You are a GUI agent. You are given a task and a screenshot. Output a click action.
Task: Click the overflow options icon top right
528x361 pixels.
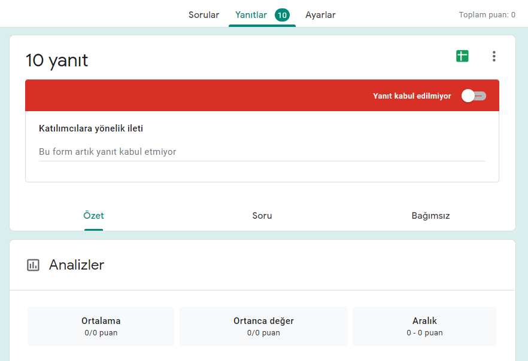click(x=494, y=56)
